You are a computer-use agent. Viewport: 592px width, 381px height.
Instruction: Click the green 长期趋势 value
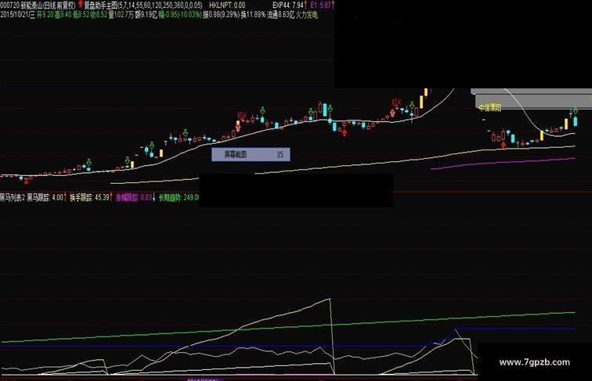coord(179,198)
